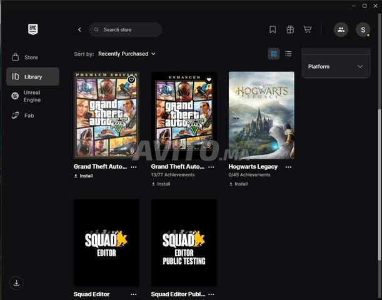Click the Squad Editor title text
The image size is (382, 300).
click(92, 294)
